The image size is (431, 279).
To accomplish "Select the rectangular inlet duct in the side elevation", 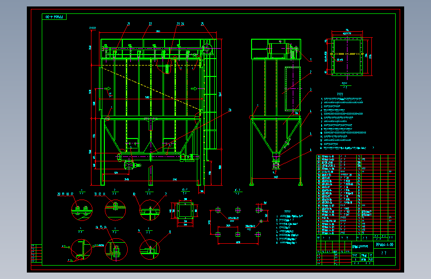I will (x=293, y=88).
